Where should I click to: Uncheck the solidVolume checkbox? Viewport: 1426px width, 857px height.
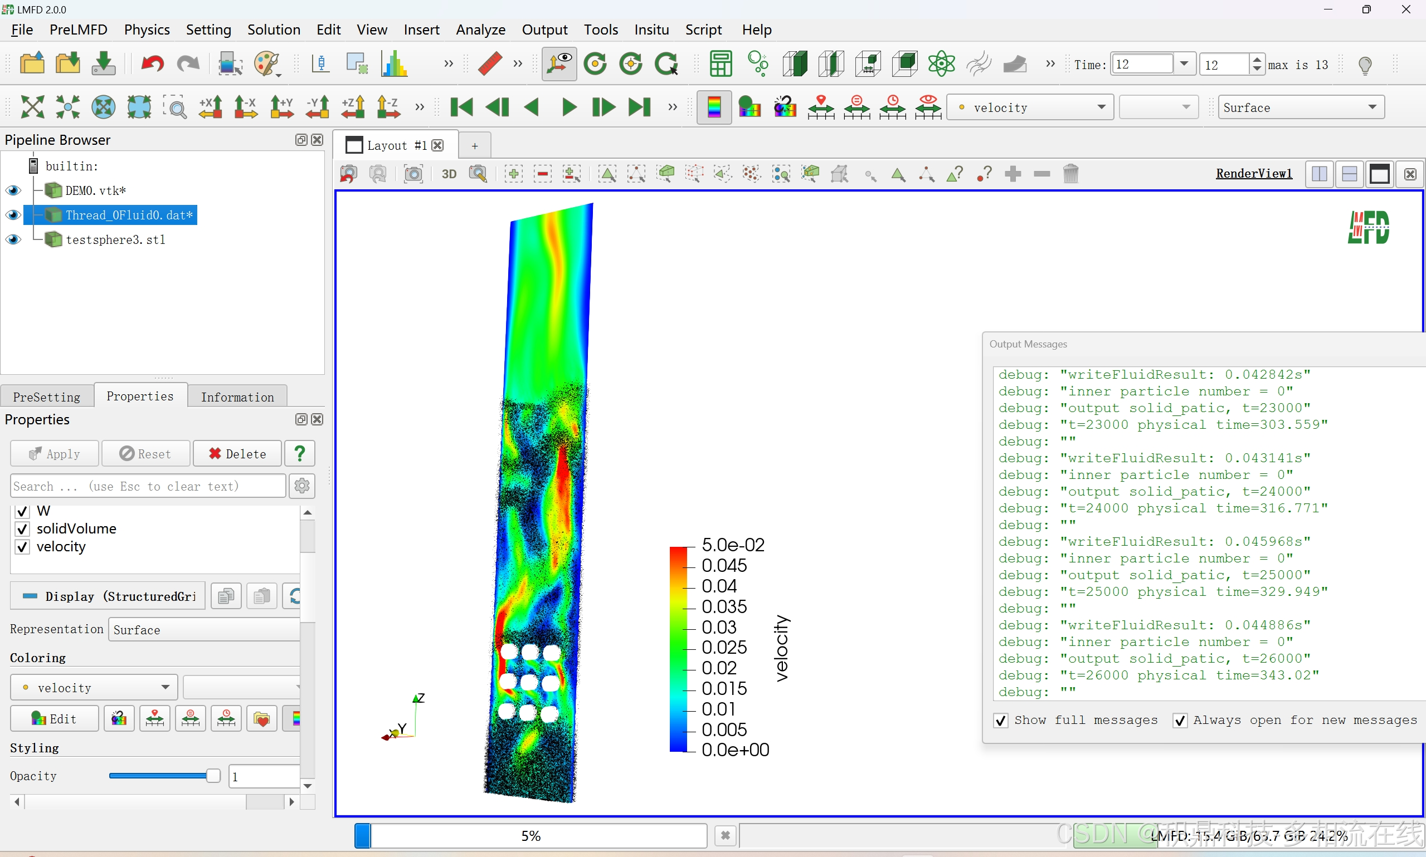pos(22,529)
